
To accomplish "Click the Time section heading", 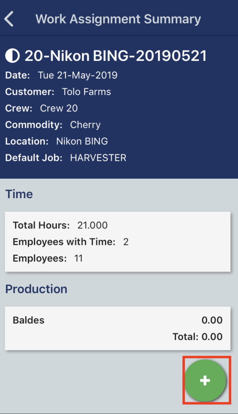I will coord(19,194).
